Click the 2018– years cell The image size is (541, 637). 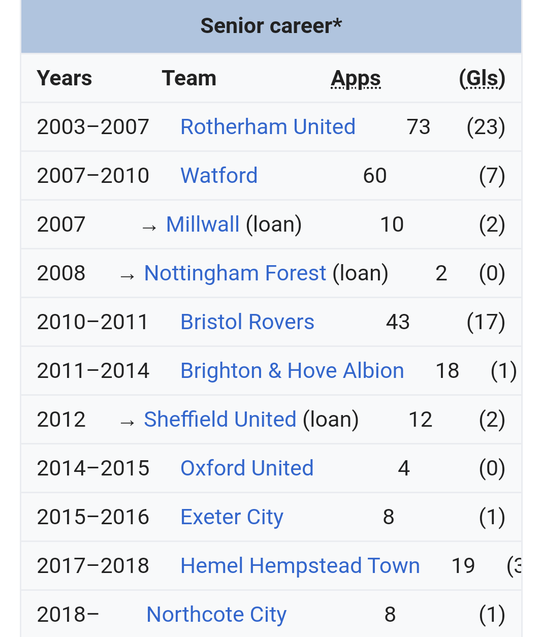68,615
